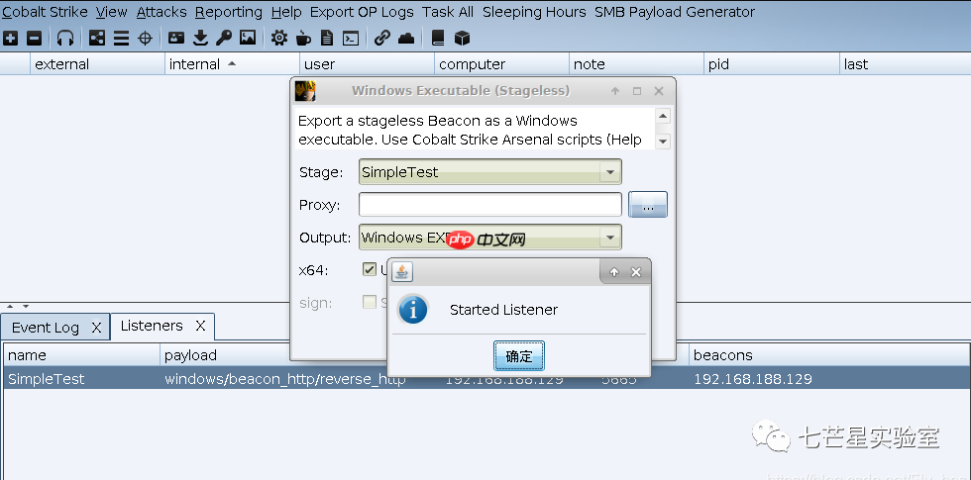971x480 pixels.
Task: Click the cloud Manage Web Server icon
Action: click(x=406, y=39)
